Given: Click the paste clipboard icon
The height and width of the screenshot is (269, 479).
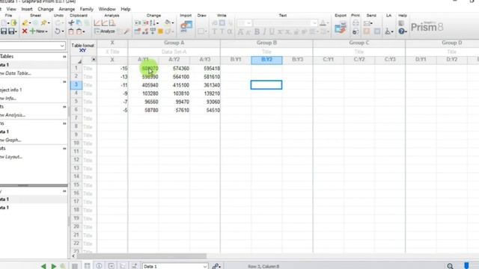Looking at the screenshot, I should pos(71,31).
